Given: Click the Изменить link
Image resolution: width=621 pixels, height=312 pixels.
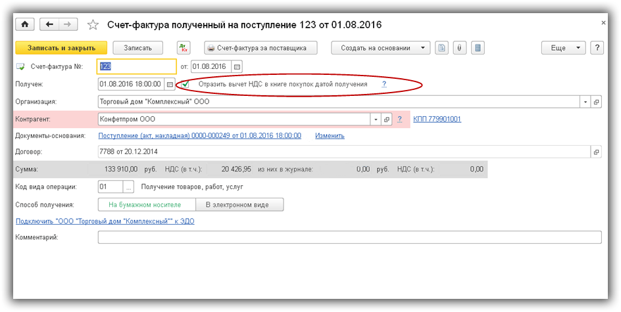Looking at the screenshot, I should click(330, 135).
